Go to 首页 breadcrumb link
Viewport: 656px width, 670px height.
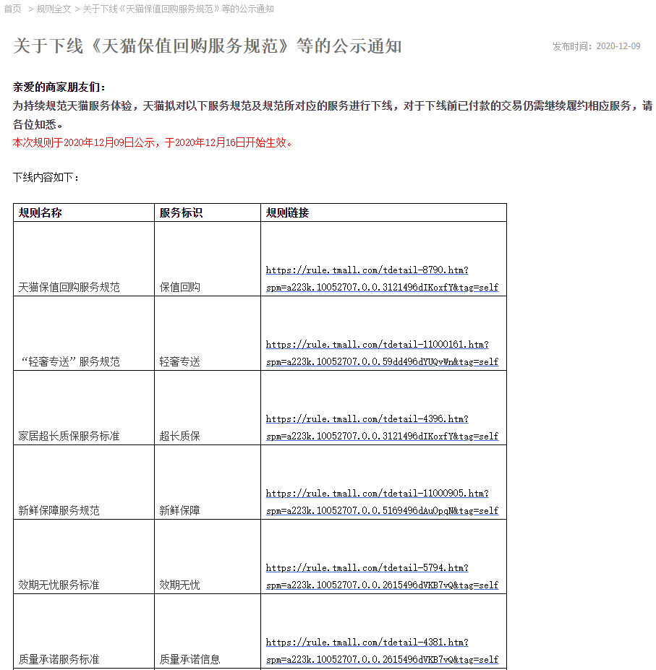13,9
